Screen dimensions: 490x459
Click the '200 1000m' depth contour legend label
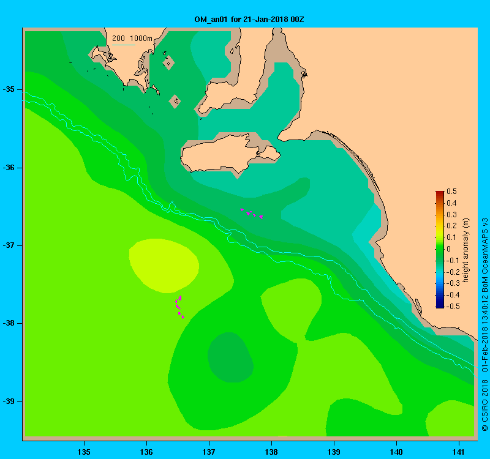pos(132,39)
